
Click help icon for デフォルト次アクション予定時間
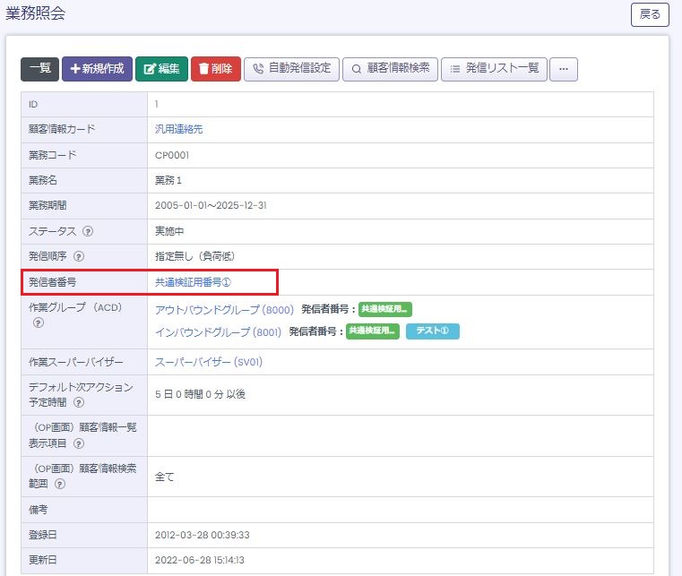click(79, 402)
